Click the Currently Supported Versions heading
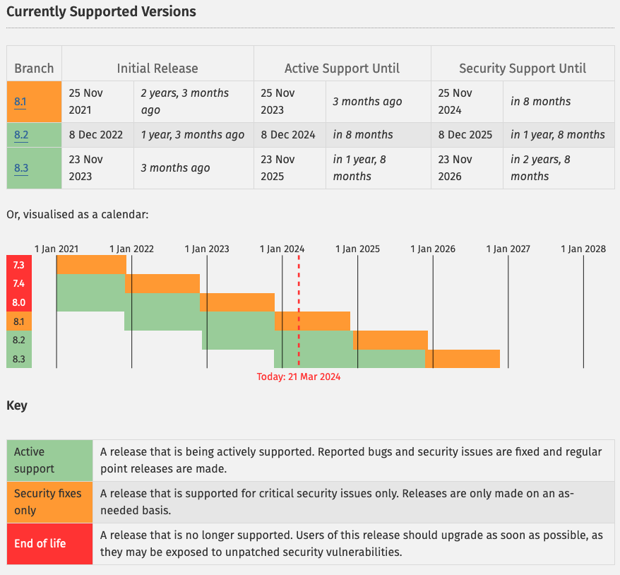The height and width of the screenshot is (575, 620). click(101, 12)
